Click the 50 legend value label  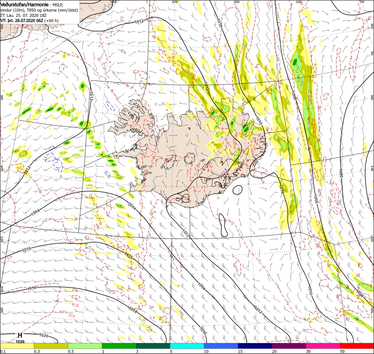coord(342,351)
